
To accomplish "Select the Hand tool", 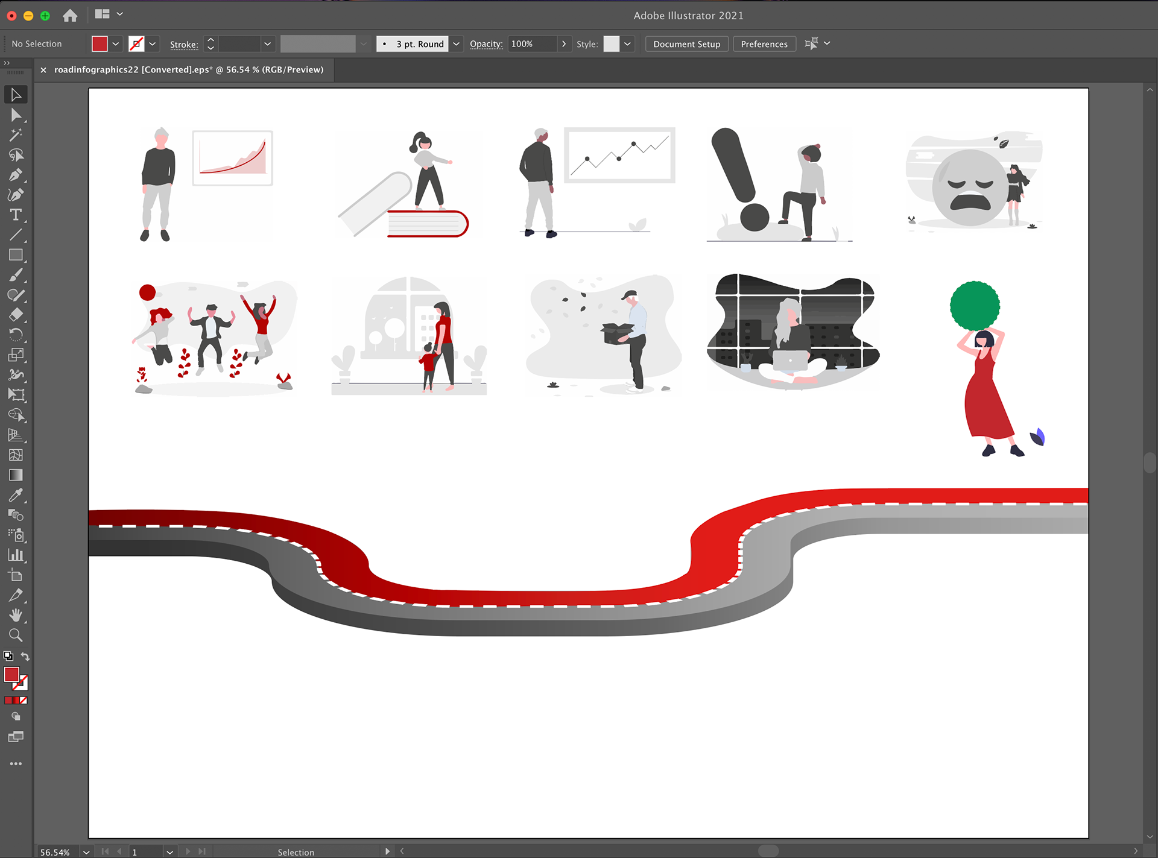I will pyautogui.click(x=16, y=615).
